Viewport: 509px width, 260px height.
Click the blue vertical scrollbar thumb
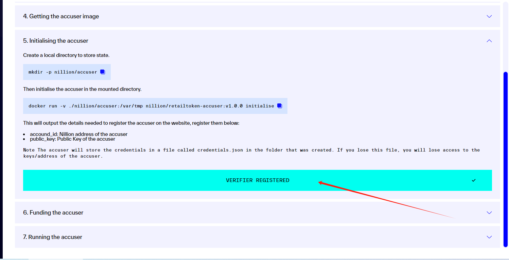(x=505, y=159)
